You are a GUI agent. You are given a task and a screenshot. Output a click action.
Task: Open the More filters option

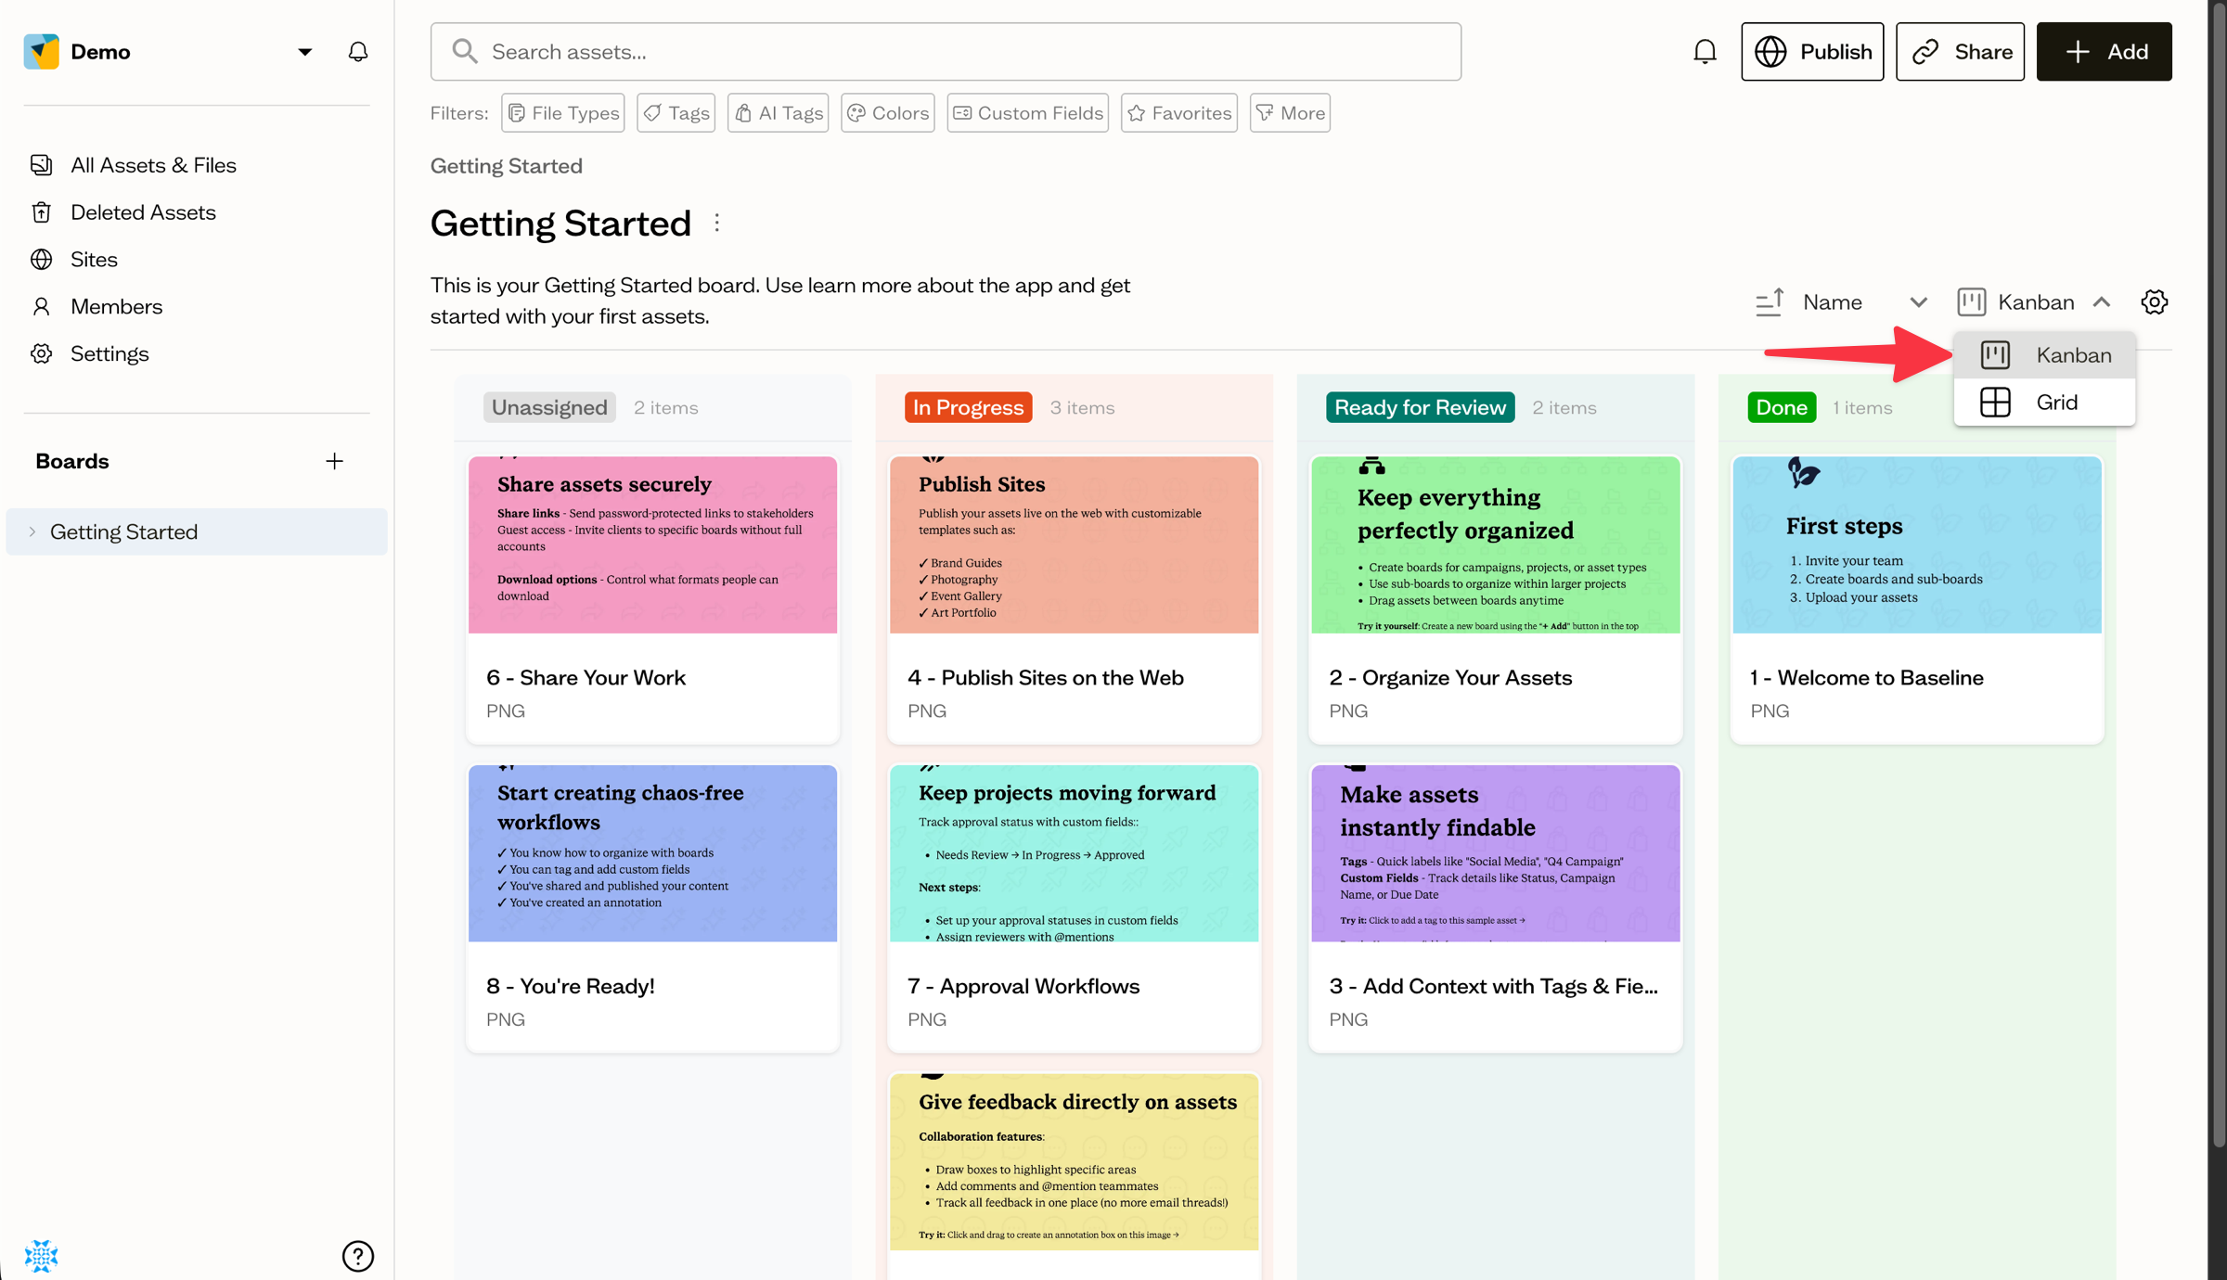click(1291, 113)
